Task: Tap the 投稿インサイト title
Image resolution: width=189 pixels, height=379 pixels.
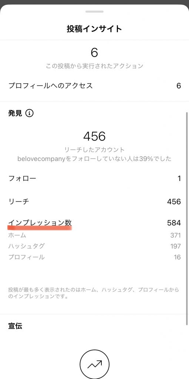Action: [x=95, y=29]
